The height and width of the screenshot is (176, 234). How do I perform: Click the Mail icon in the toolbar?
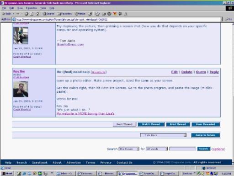click(x=97, y=14)
